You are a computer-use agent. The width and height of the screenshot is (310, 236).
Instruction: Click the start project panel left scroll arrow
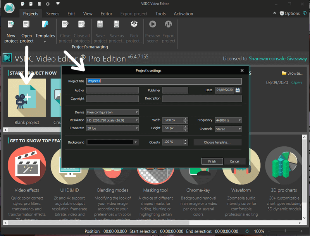point(5,130)
